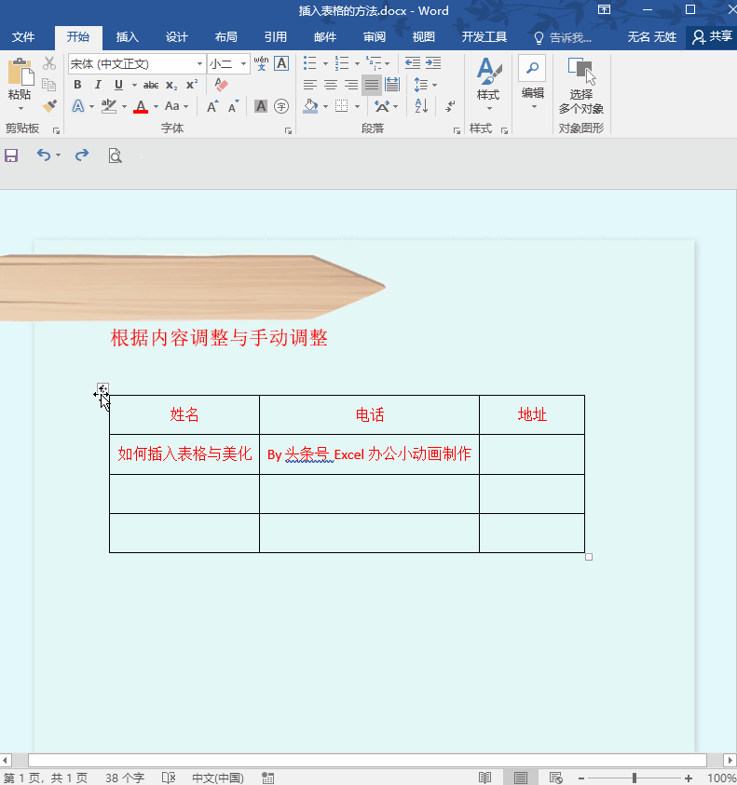This screenshot has width=737, height=785.
Task: Expand undo history dropdown arrow
Action: click(58, 156)
